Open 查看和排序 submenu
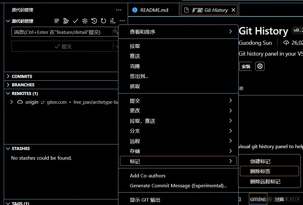Viewport: 303px width, 205px height. 178,32
